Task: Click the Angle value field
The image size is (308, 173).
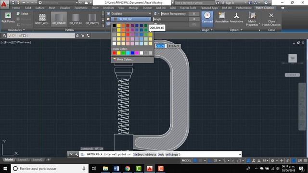Action: 193,19
